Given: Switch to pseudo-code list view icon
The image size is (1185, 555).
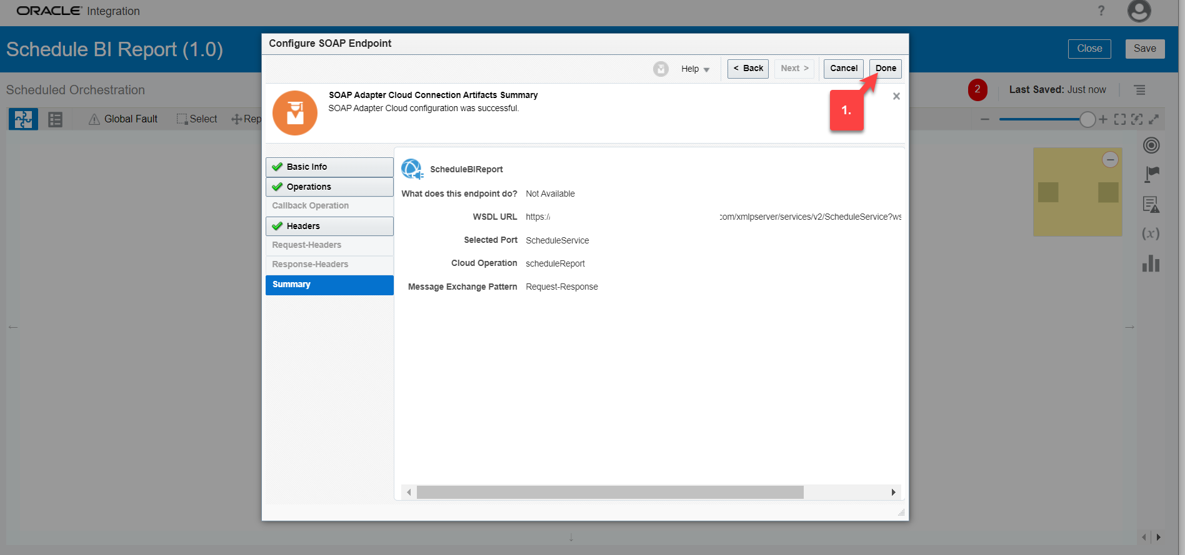Looking at the screenshot, I should point(55,119).
